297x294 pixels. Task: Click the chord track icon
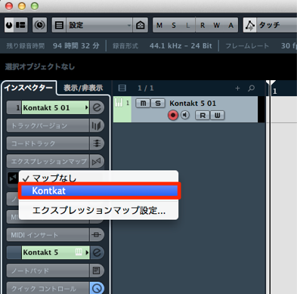pos(97,144)
